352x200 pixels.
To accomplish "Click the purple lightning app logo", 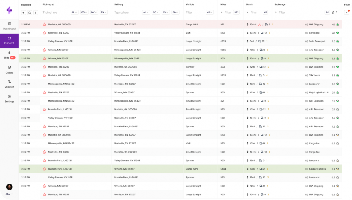I will point(9,10).
